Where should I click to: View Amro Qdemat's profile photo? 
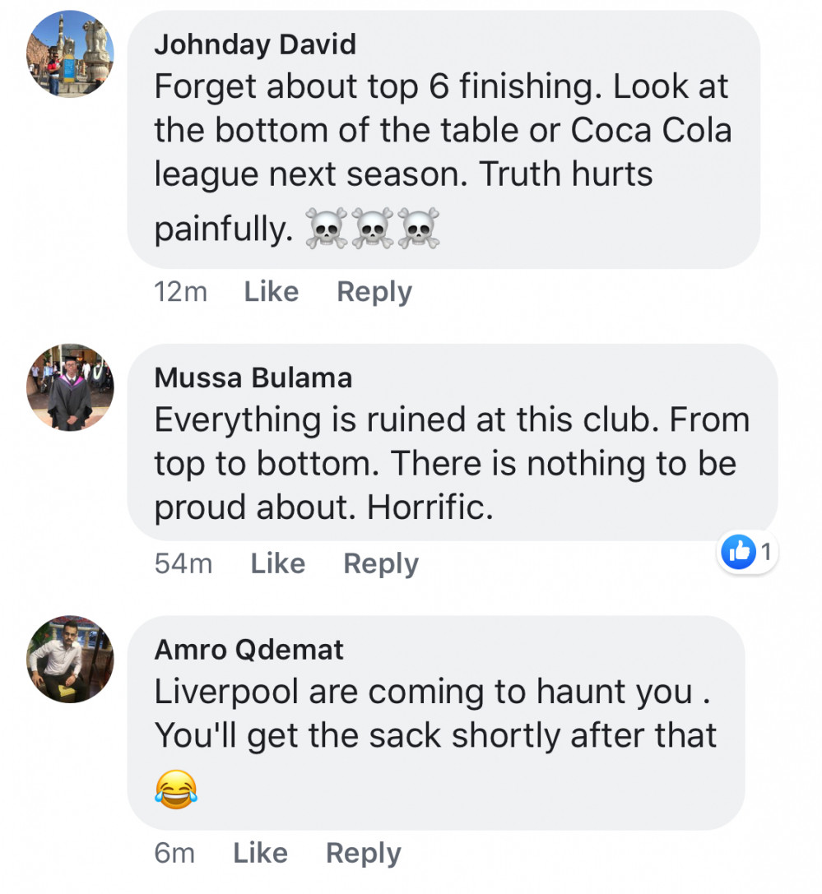coord(70,659)
